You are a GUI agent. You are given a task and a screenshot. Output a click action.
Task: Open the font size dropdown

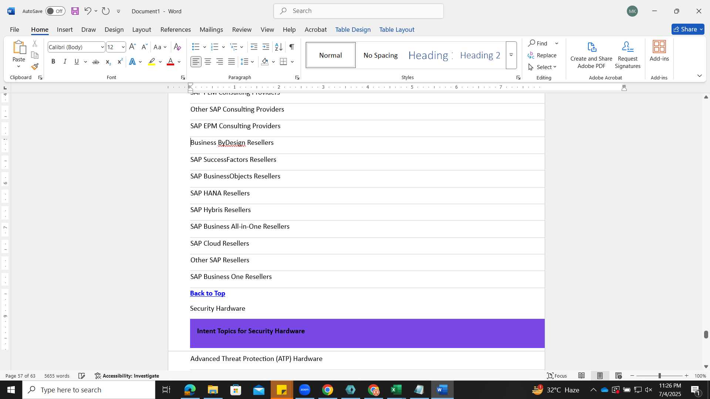(x=123, y=47)
